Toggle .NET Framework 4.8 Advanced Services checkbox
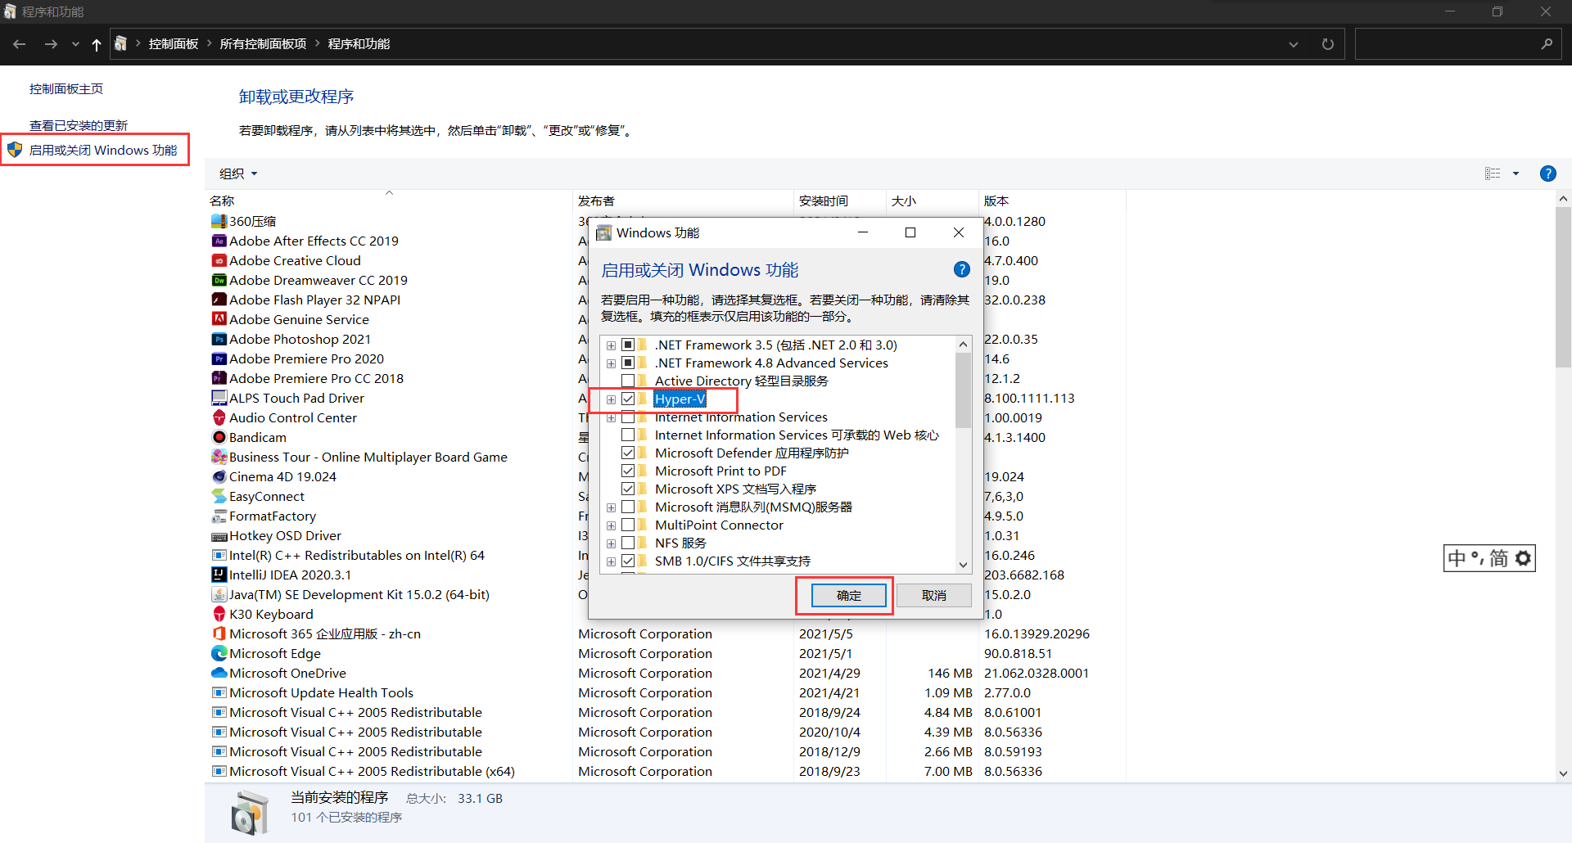The width and height of the screenshot is (1572, 843). point(628,363)
